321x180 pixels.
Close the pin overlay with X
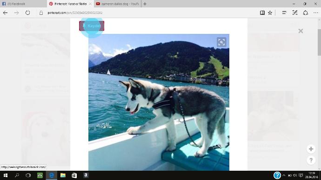tap(301, 31)
